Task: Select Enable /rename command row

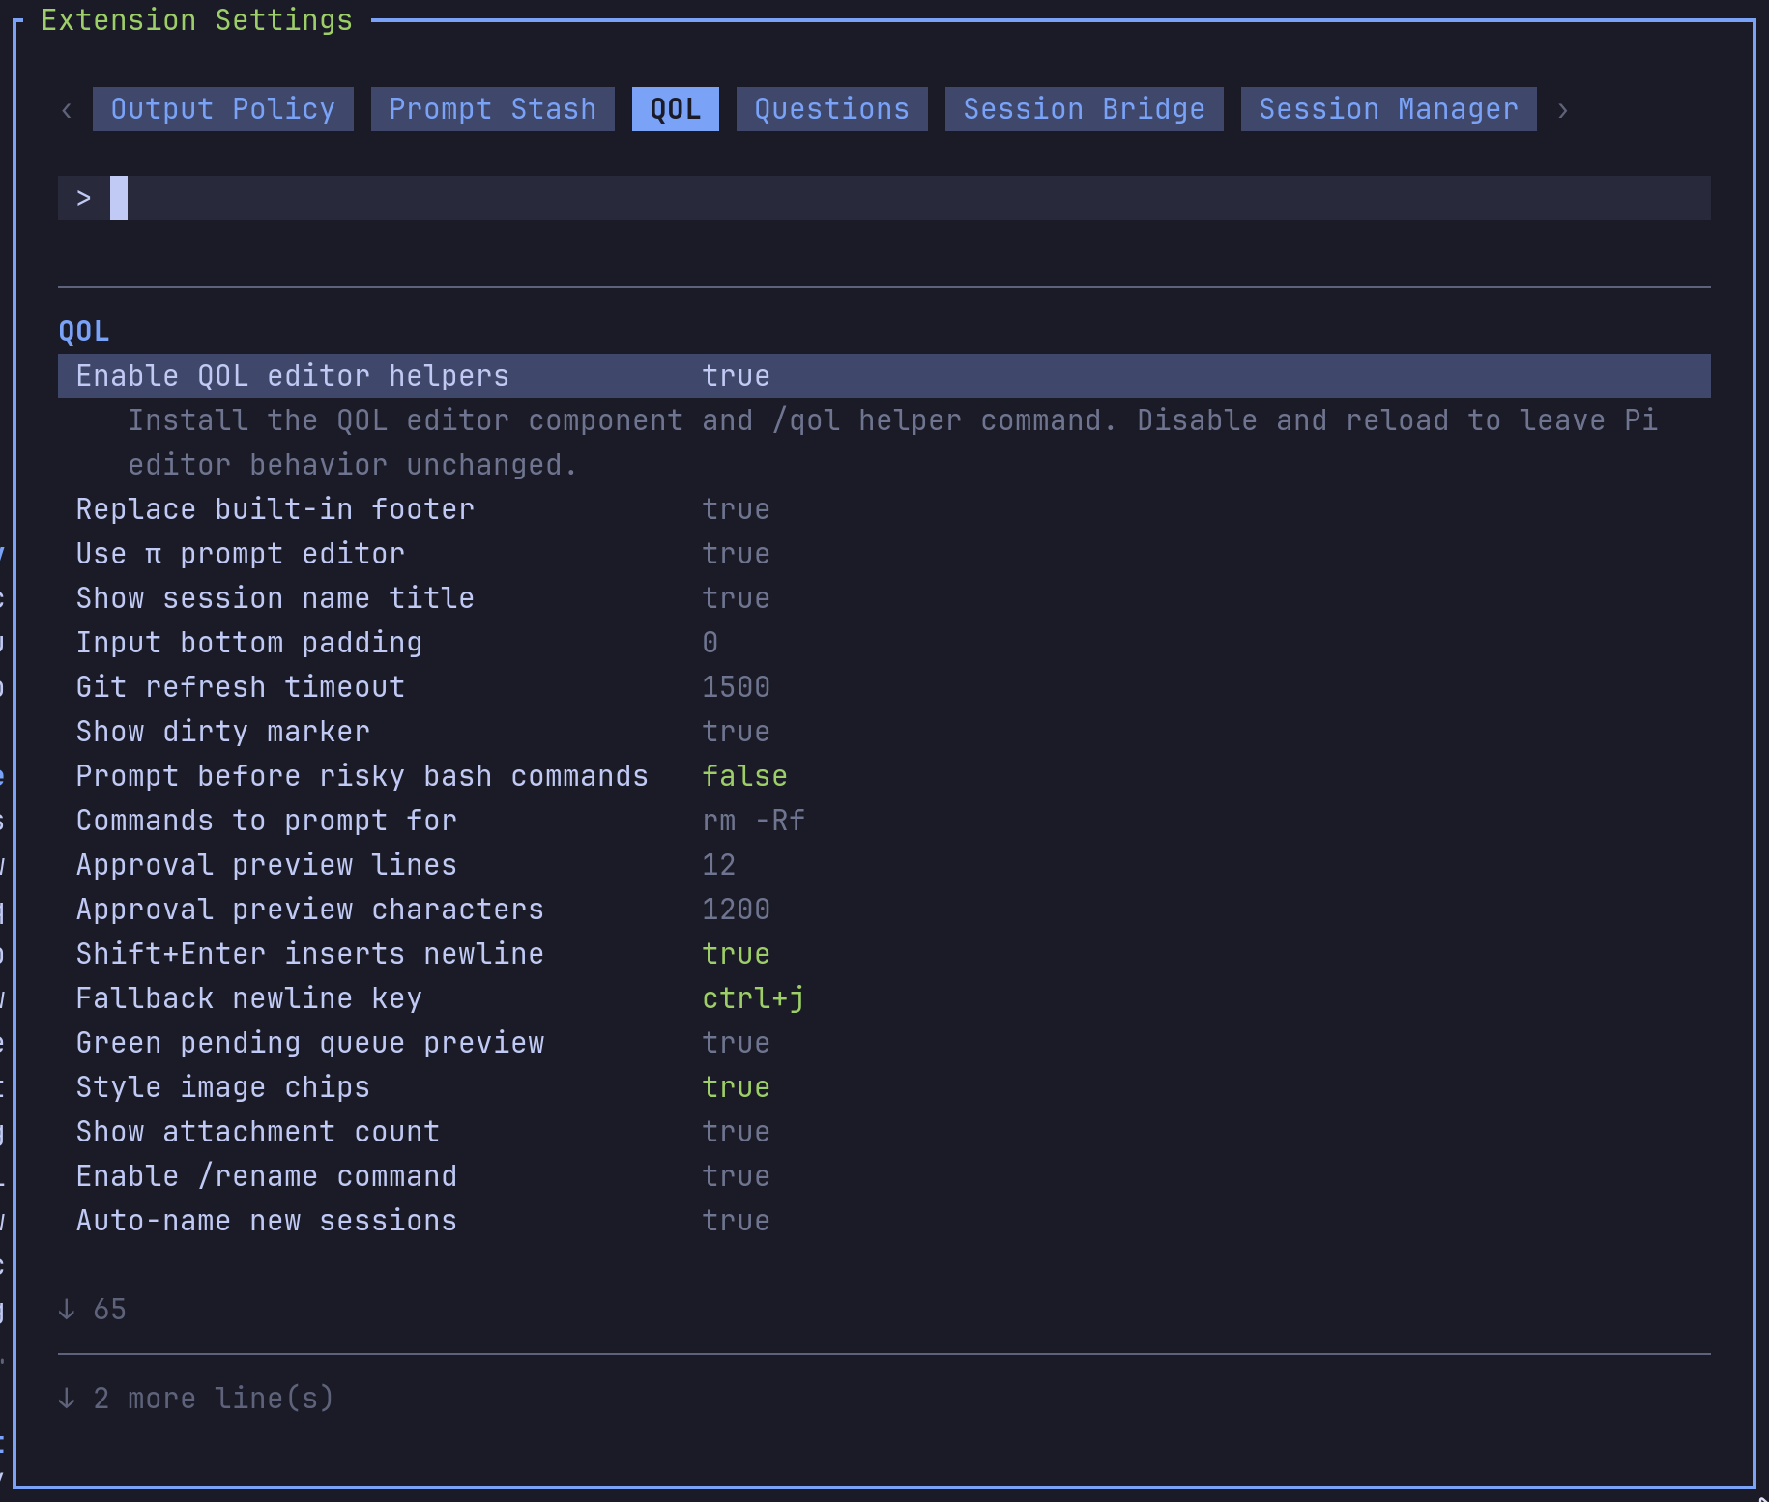Action: 884,1176
